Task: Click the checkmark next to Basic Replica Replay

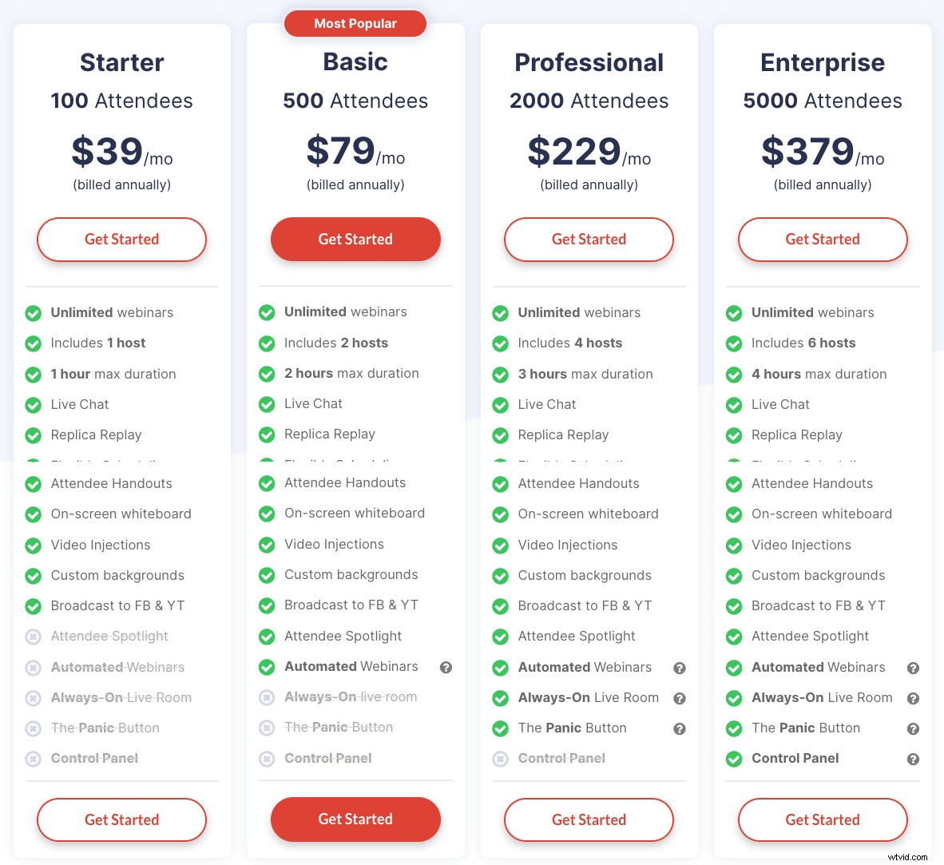Action: pyautogui.click(x=267, y=434)
